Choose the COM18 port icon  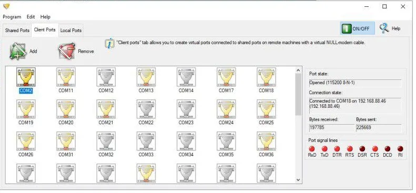point(266,77)
